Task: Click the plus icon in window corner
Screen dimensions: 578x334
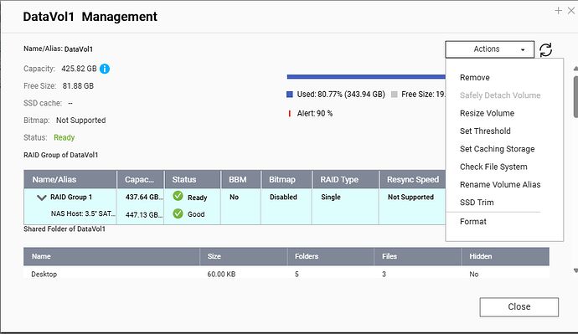Action: (x=559, y=11)
